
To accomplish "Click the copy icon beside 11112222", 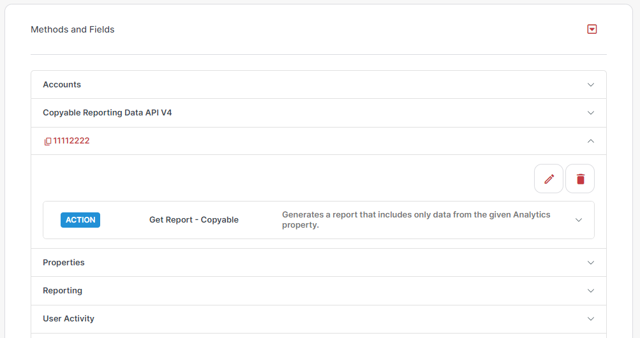I will (48, 141).
